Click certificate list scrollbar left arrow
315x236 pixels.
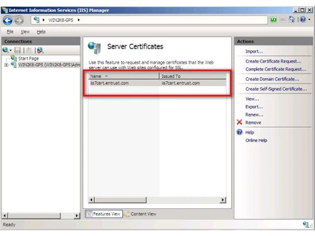[91, 200]
